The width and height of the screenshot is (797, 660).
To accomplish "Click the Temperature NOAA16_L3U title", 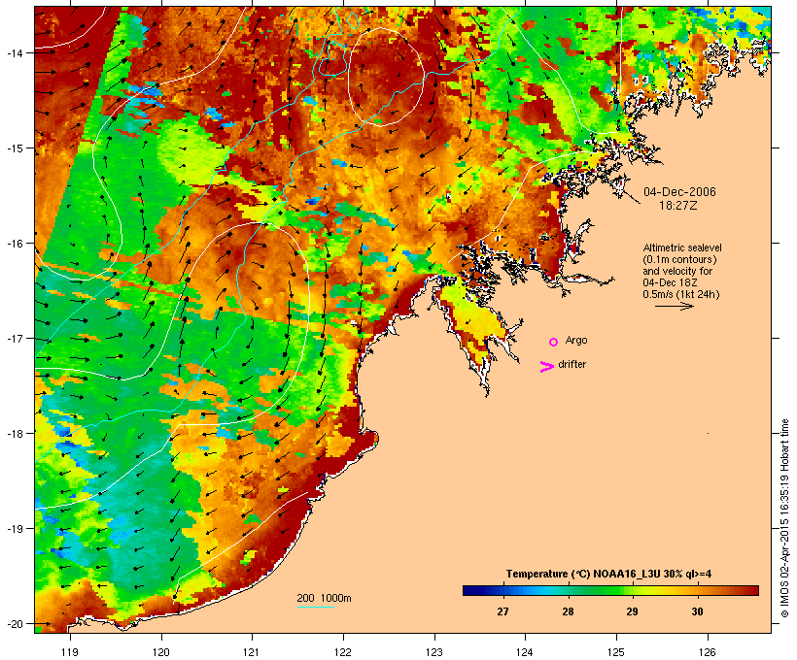I will [x=608, y=574].
